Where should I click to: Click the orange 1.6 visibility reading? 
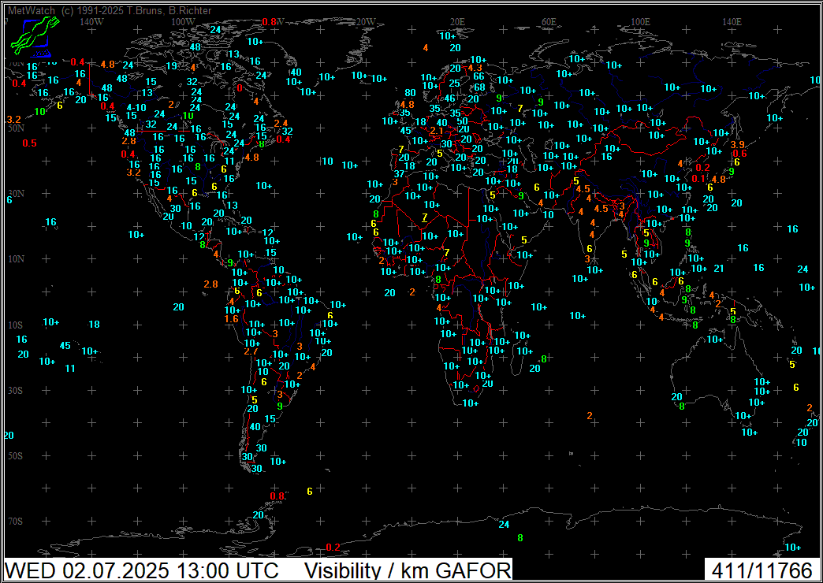coord(232,319)
